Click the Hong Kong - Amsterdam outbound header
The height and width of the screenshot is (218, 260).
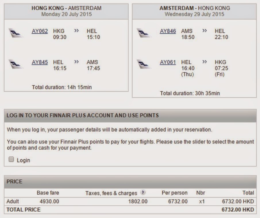(66, 11)
